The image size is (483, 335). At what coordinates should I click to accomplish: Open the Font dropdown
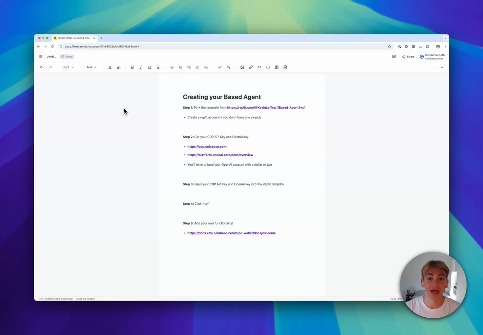coord(68,67)
